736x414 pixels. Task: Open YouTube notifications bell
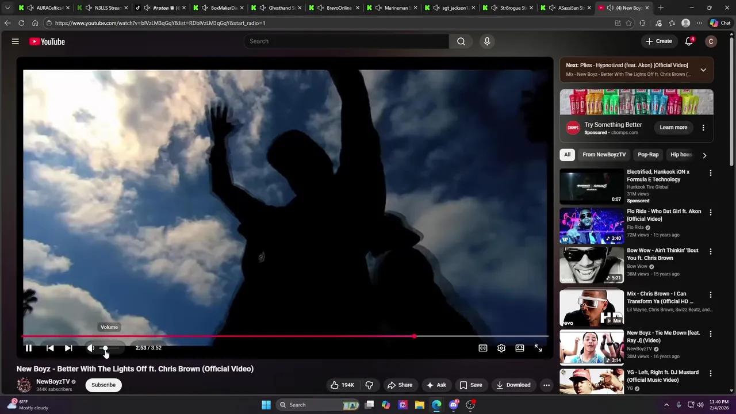point(689,41)
